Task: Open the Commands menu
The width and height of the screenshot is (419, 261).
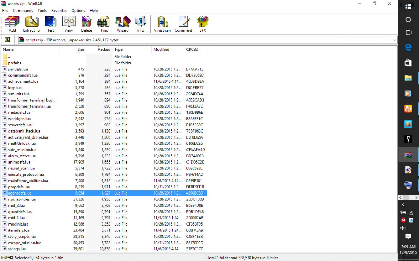Action: 23,11
